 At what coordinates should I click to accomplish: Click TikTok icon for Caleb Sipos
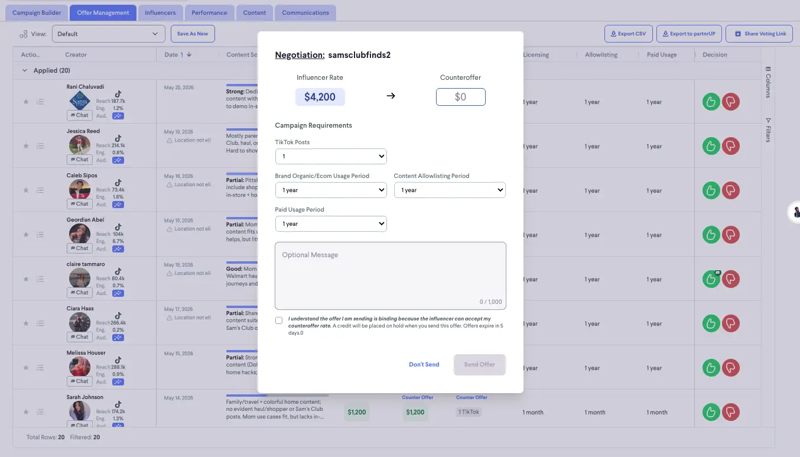coord(118,183)
